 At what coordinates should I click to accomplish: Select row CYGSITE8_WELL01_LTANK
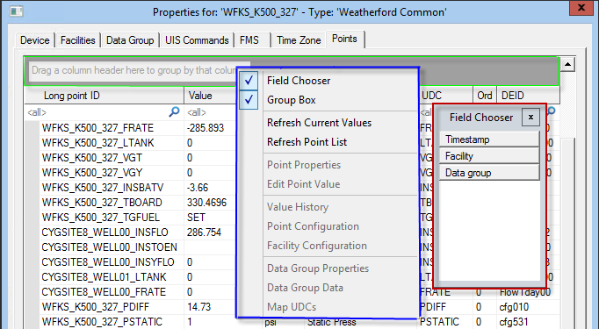(x=104, y=276)
